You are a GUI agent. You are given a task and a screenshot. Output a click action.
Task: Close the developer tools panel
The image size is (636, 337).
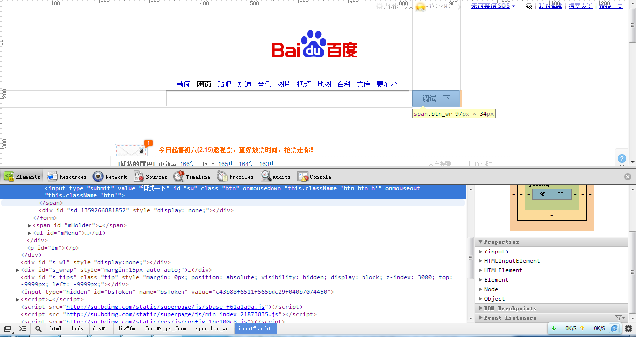628,177
